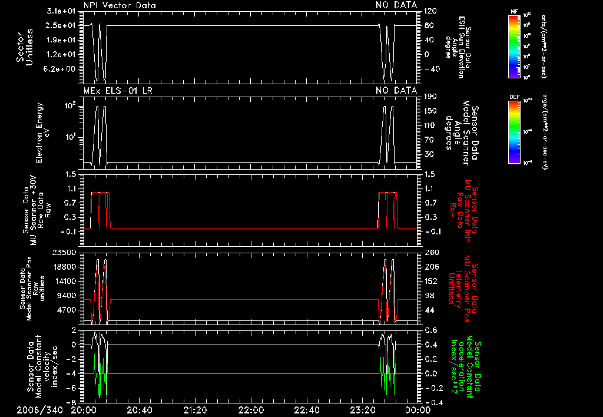Click the 21:20 time axis tick label

(195, 410)
